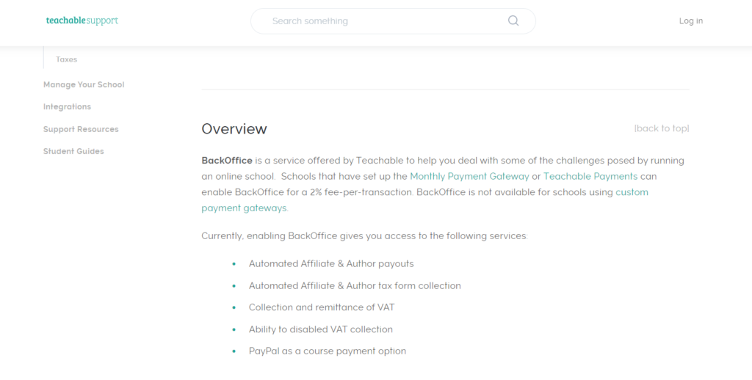Expand the Support Resources section
752x380 pixels.
pyautogui.click(x=81, y=129)
